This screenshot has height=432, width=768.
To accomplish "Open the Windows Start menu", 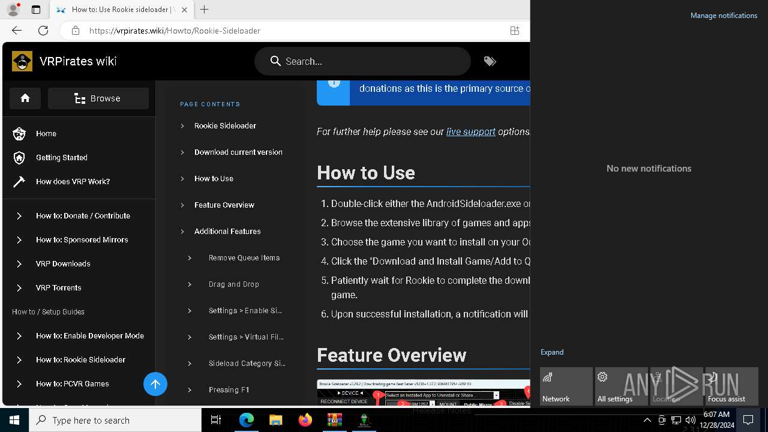I will coord(14,420).
